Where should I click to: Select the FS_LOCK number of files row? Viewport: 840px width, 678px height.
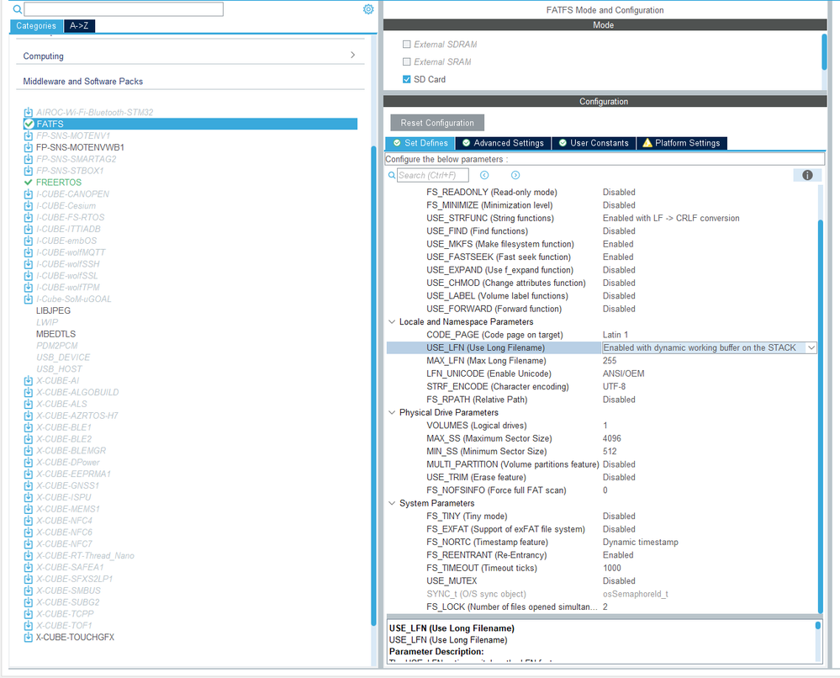601,607
